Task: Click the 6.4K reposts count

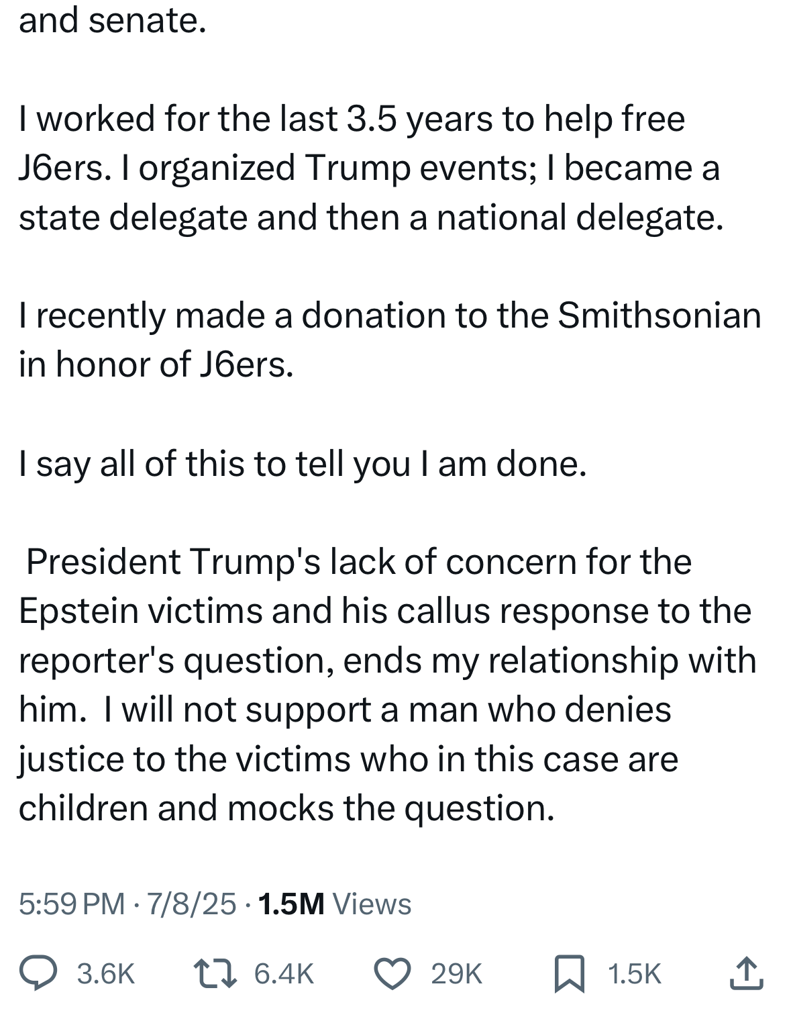Action: coord(284,974)
